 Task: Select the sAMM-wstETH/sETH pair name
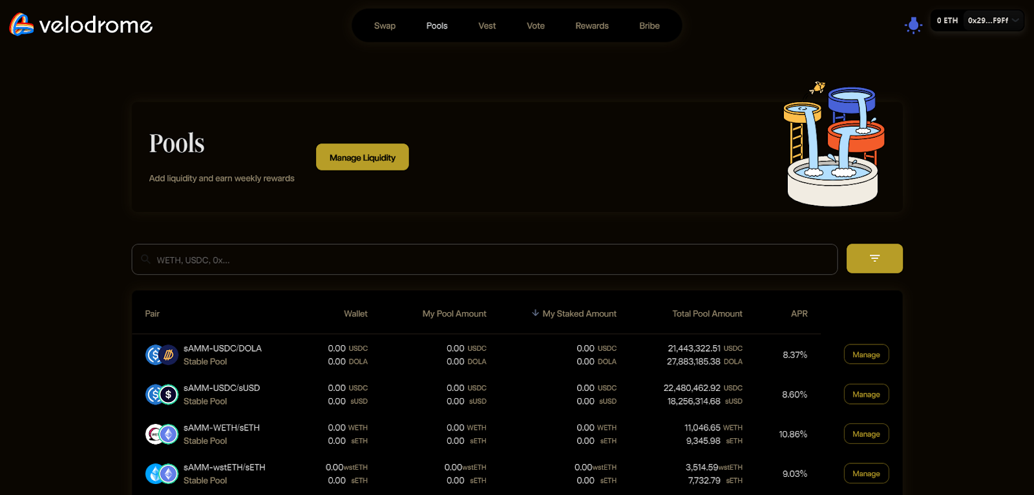point(224,467)
